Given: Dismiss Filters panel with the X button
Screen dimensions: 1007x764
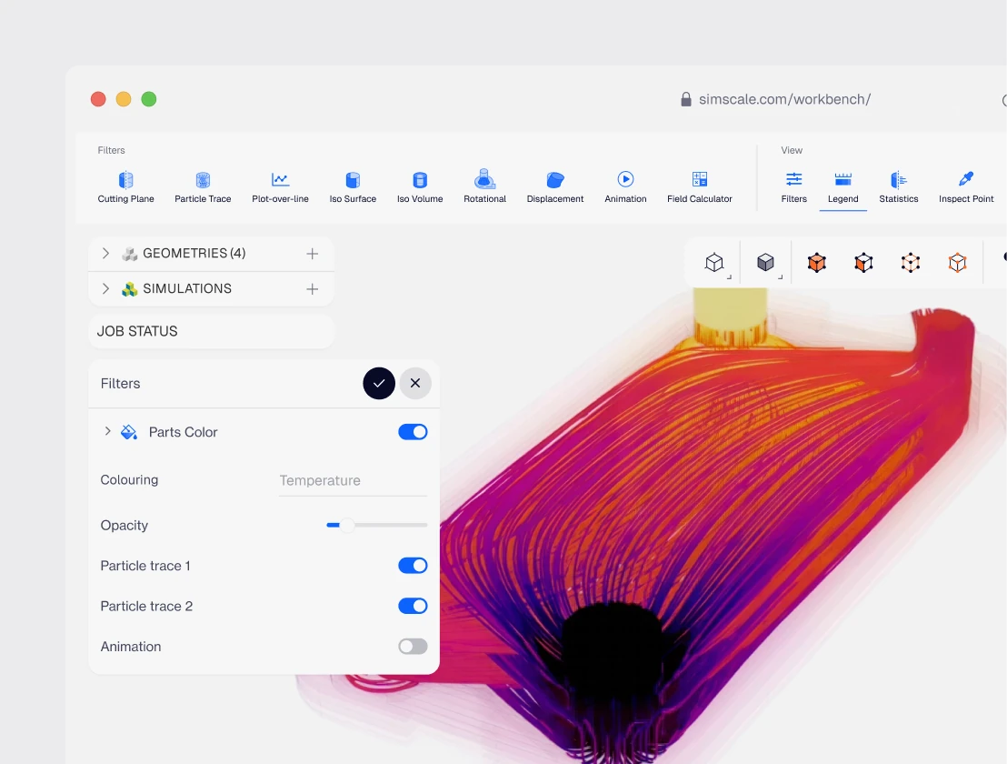Looking at the screenshot, I should pyautogui.click(x=414, y=384).
